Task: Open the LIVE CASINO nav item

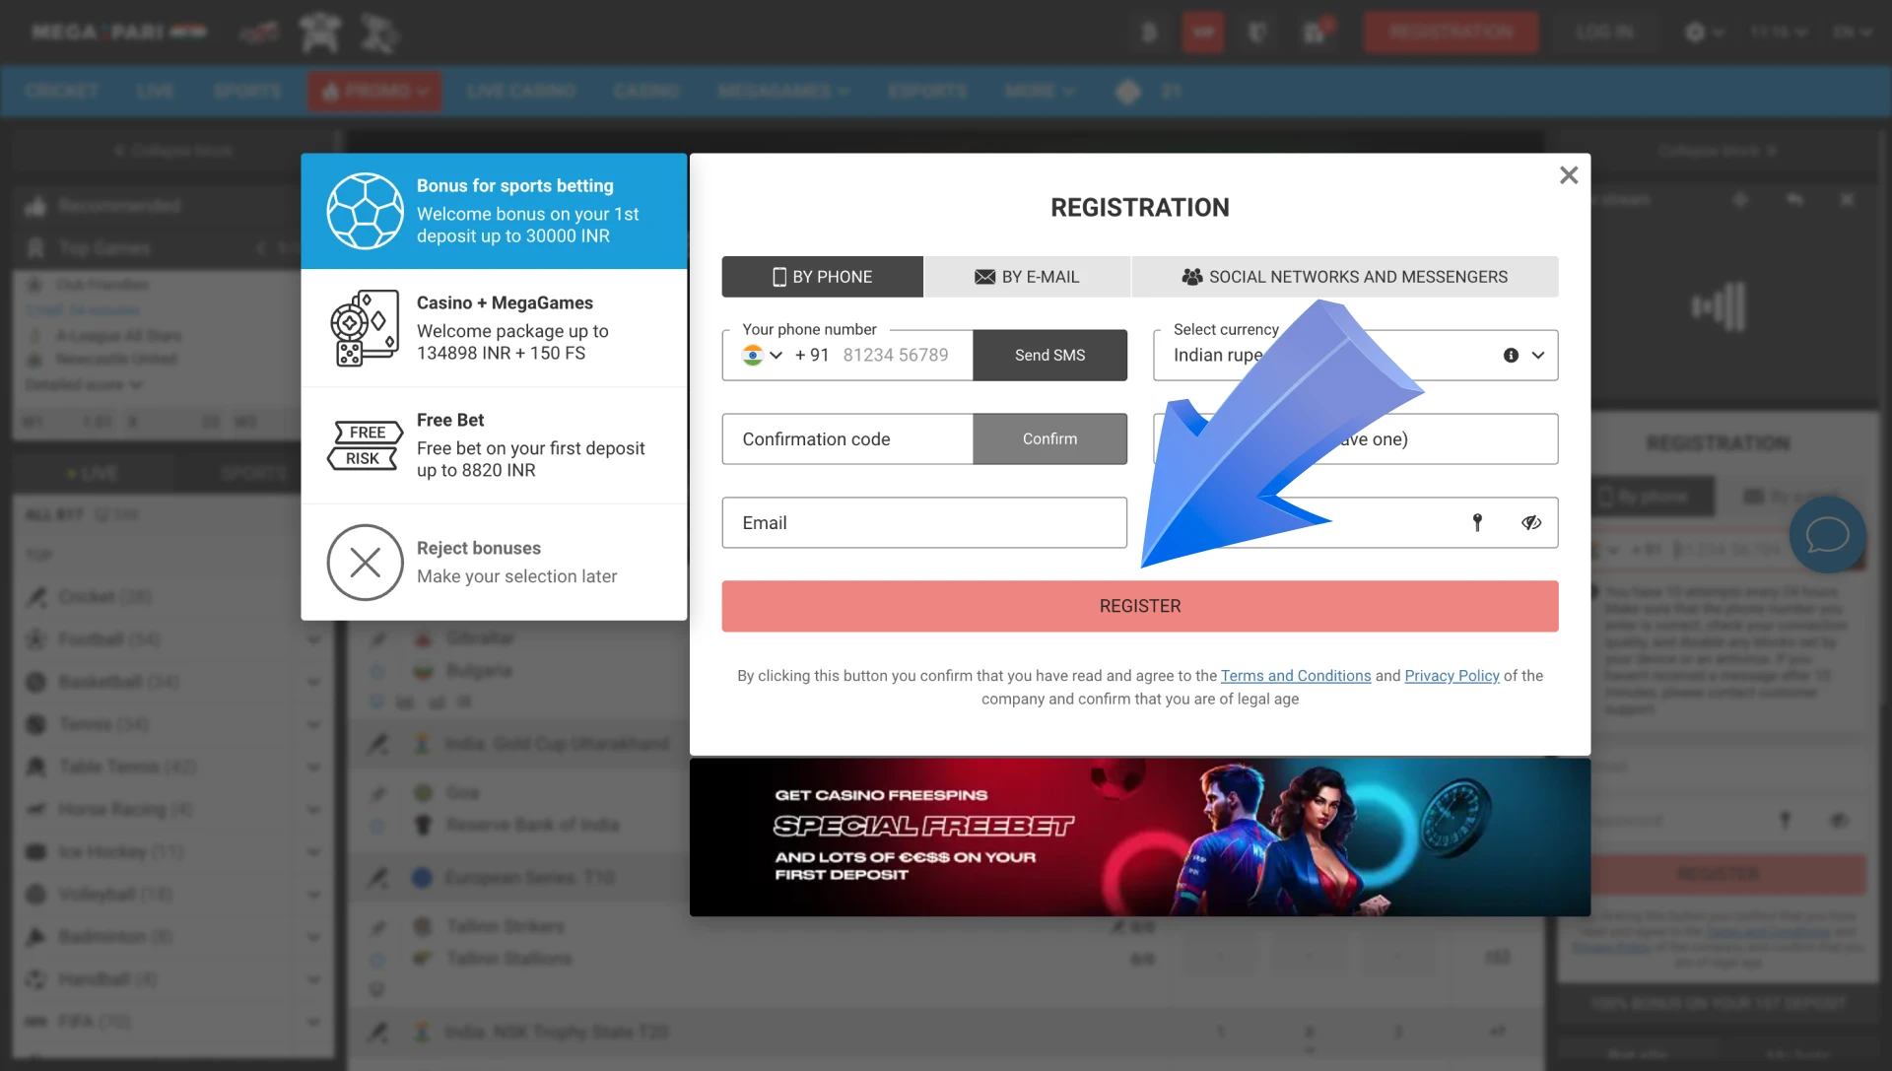Action: coord(521,92)
